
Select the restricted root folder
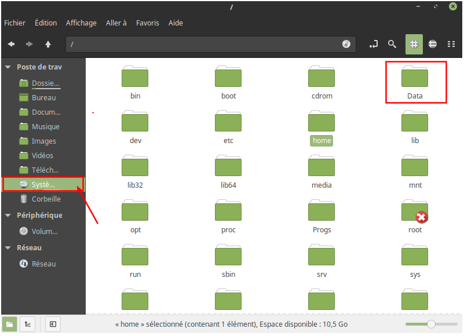(x=415, y=217)
